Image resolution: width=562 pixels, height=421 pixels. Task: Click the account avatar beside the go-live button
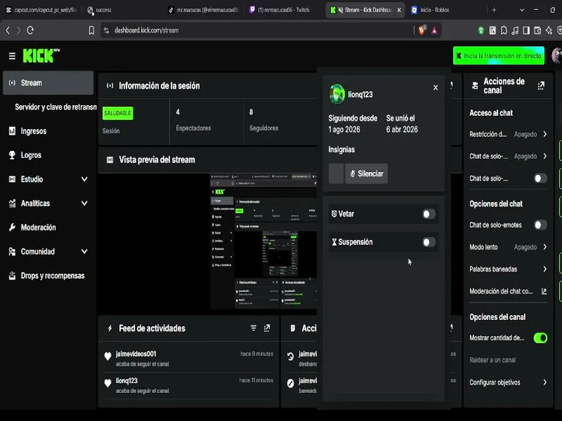tap(557, 56)
